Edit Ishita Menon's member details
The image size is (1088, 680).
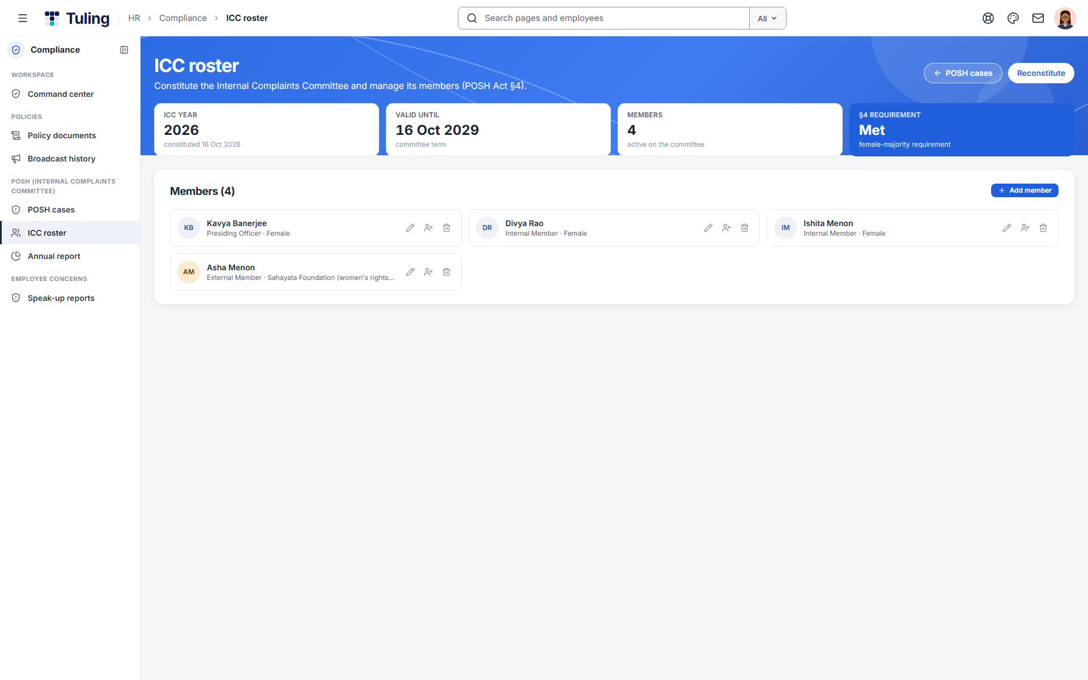(1007, 228)
